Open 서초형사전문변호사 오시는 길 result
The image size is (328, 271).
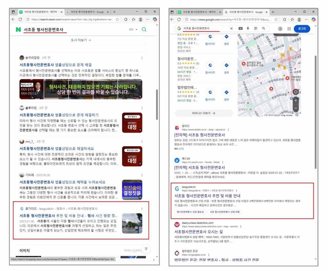pyautogui.click(x=199, y=232)
